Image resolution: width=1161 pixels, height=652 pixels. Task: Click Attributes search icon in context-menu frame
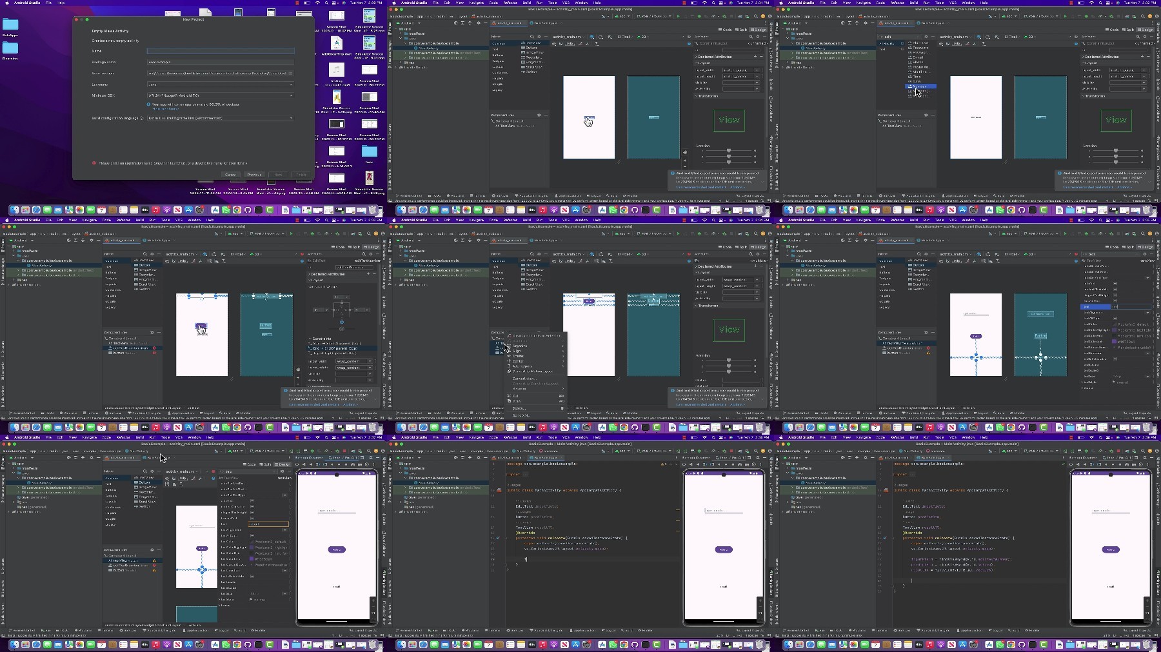[x=751, y=254]
